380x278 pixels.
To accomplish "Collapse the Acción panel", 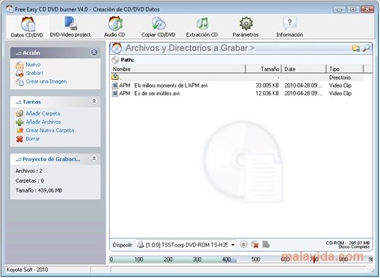I will (x=94, y=52).
